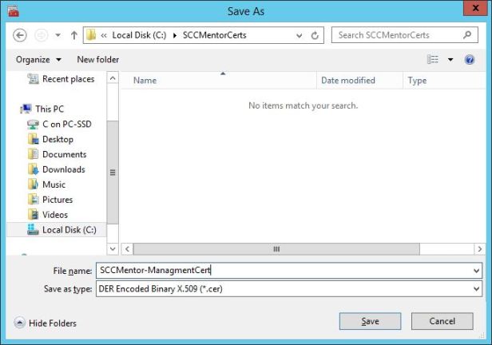Click the Up one level arrow
Image resolution: width=492 pixels, height=345 pixels.
73,35
